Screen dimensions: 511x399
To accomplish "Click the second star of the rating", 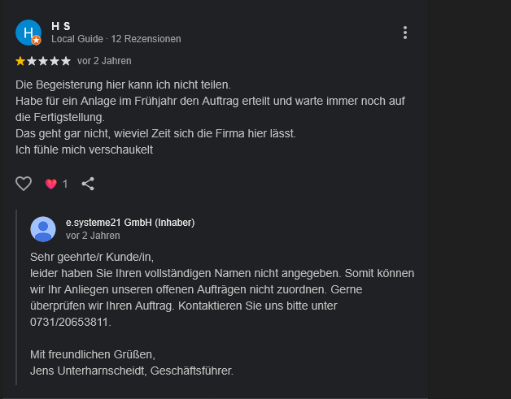I will (32, 61).
